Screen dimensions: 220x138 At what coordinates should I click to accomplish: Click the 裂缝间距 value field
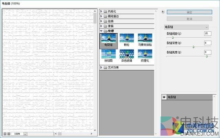tap(208, 33)
